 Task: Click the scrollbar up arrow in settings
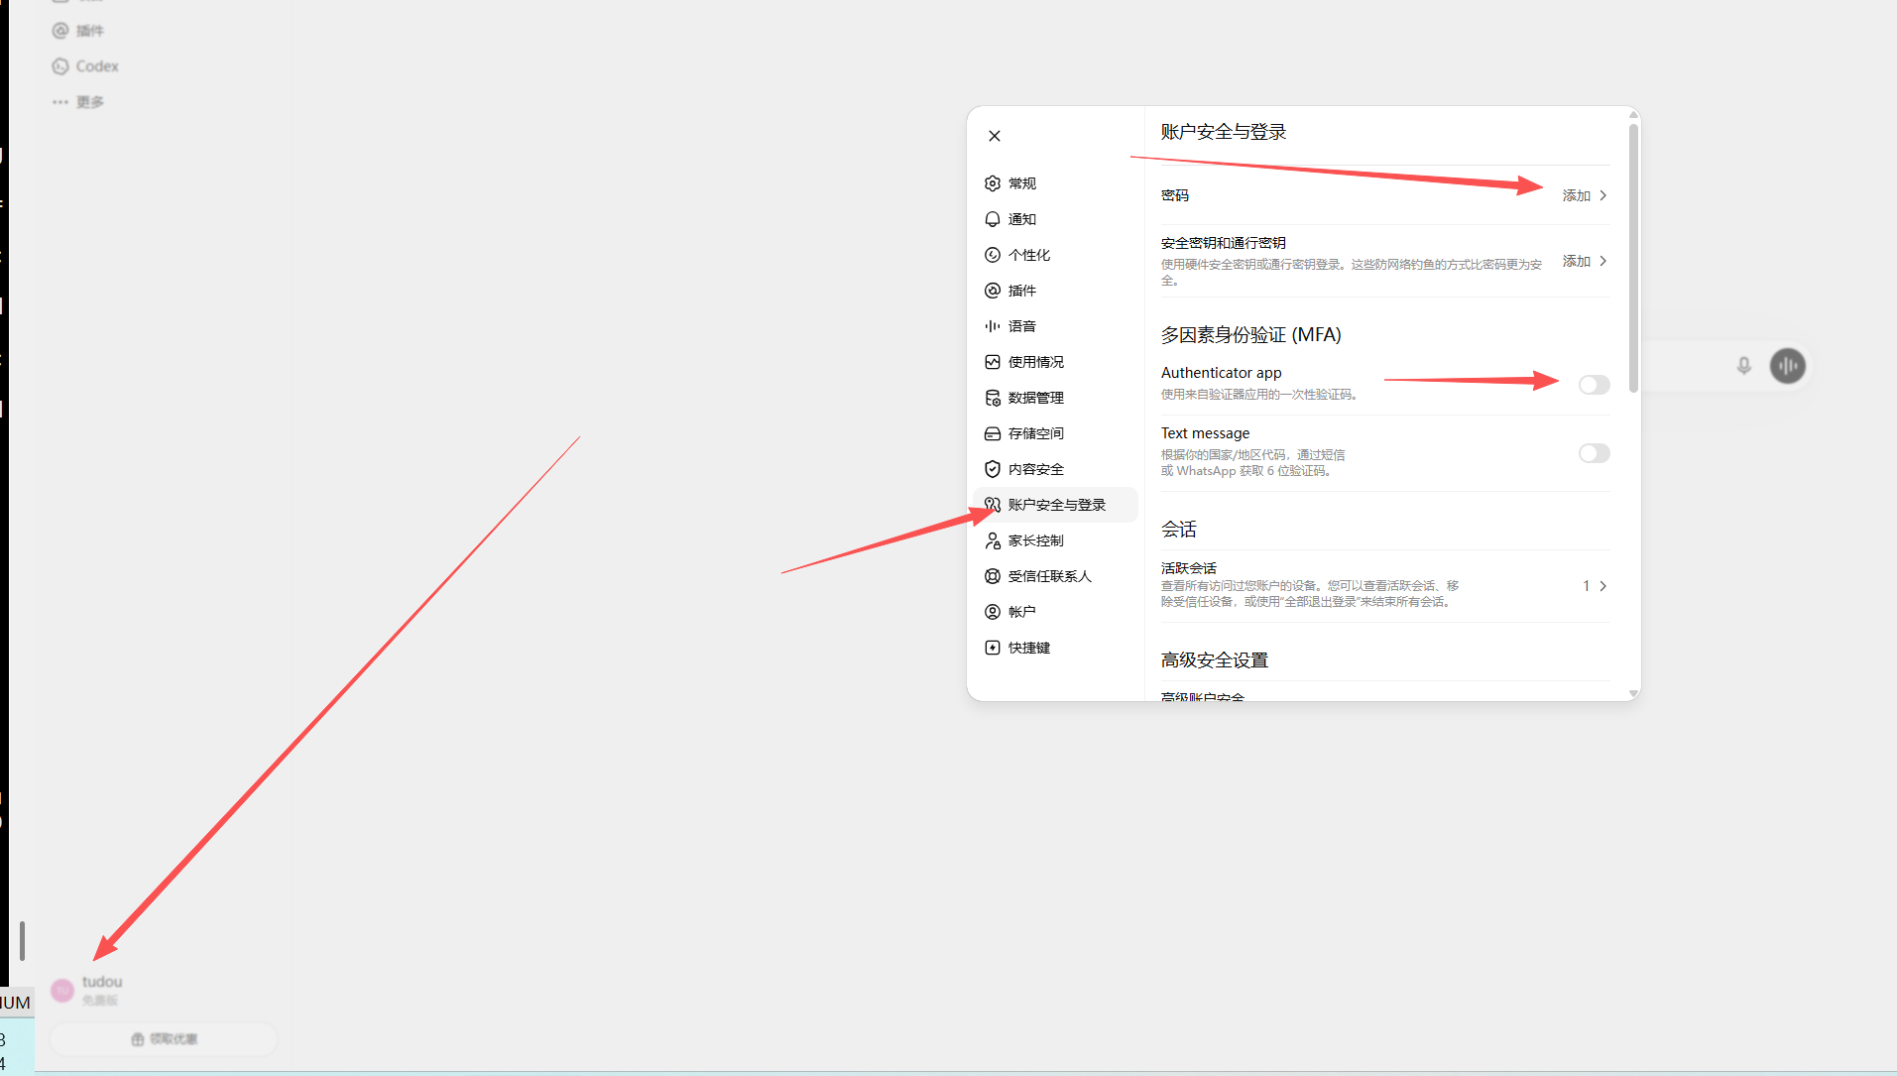pyautogui.click(x=1633, y=115)
